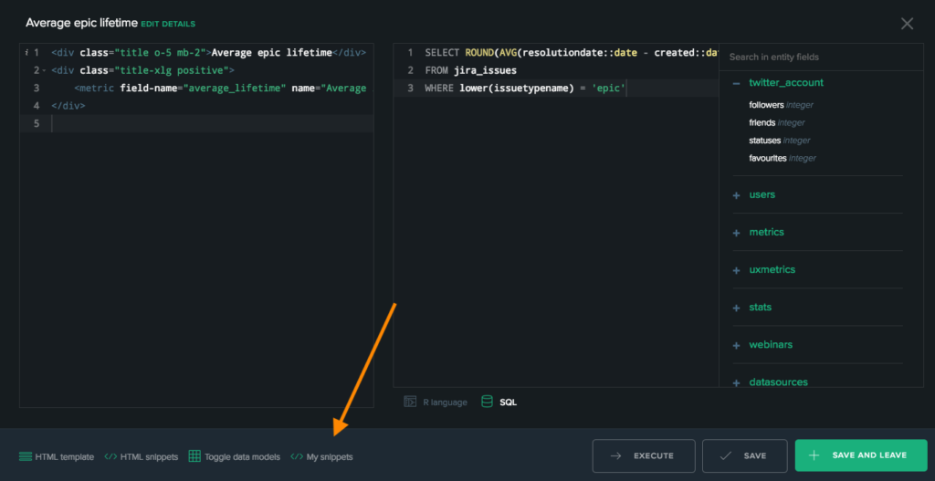Close the editor with the X icon
935x481 pixels.
click(x=907, y=24)
